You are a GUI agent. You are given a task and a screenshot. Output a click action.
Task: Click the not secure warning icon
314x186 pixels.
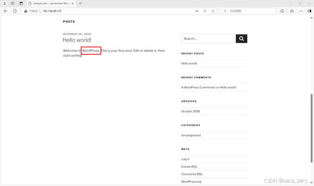[x=26, y=11]
